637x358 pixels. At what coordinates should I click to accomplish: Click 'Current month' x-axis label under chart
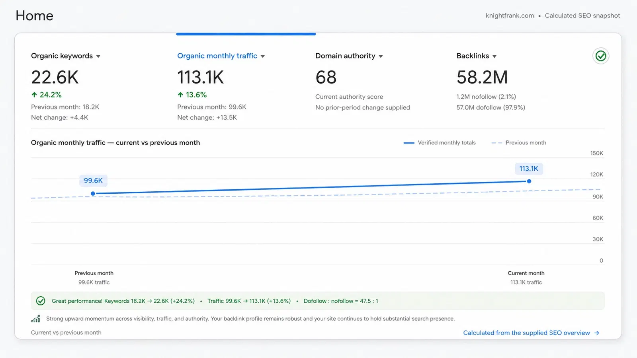point(526,273)
